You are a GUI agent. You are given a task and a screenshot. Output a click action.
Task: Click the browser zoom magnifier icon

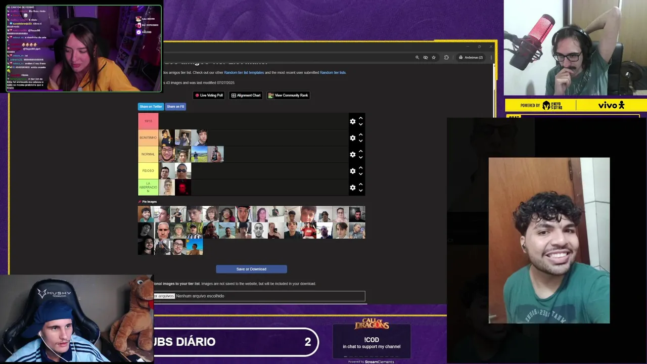(x=417, y=58)
